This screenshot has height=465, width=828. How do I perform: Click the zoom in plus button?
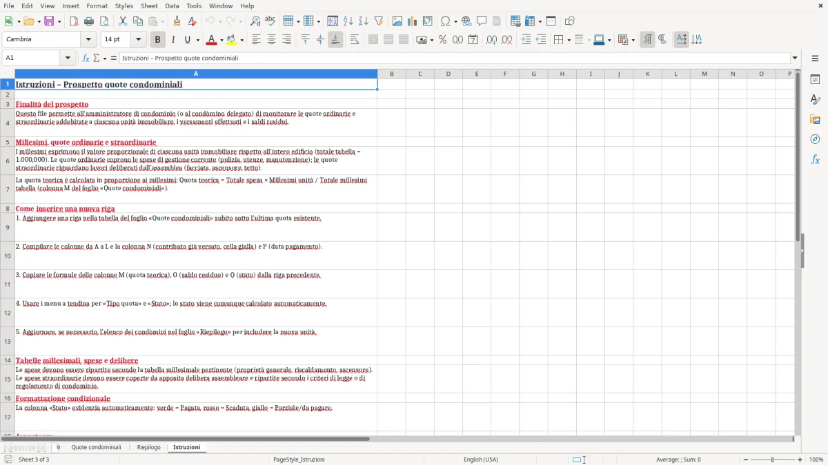pos(800,459)
